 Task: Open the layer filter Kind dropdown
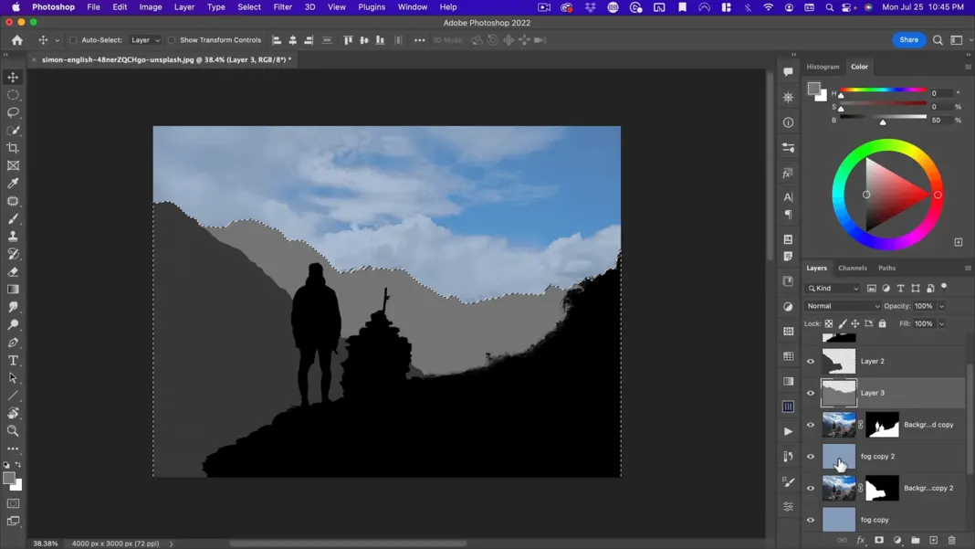(833, 288)
